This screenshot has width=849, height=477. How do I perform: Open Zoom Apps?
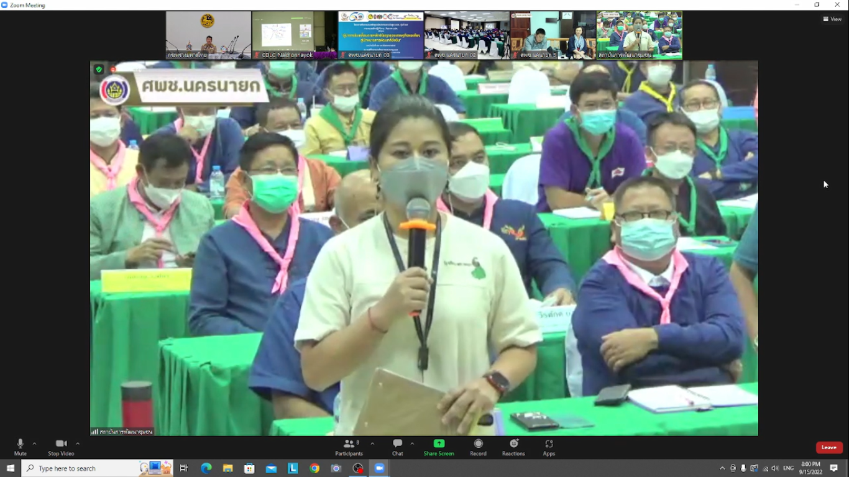tap(549, 447)
